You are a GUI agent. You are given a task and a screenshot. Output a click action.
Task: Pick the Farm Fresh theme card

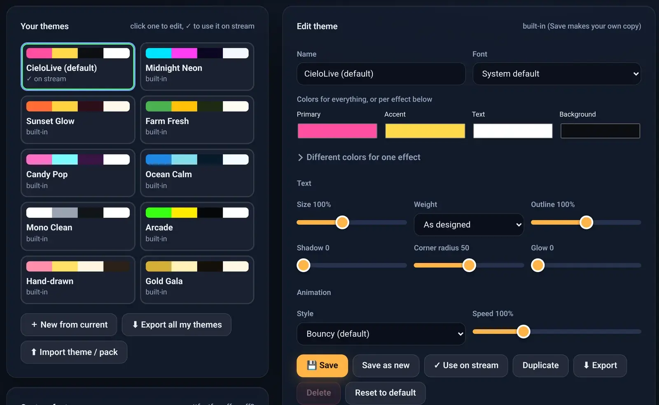197,120
